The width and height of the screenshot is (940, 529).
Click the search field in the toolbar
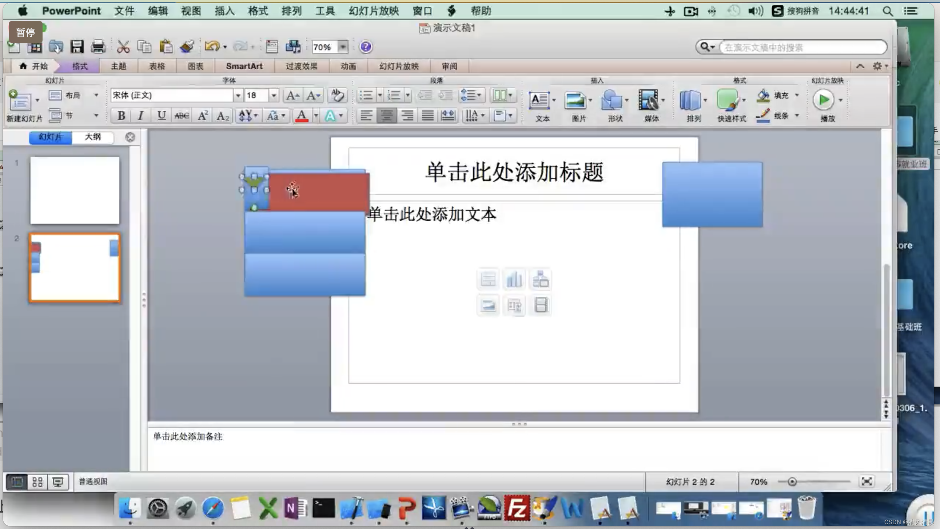click(x=803, y=47)
